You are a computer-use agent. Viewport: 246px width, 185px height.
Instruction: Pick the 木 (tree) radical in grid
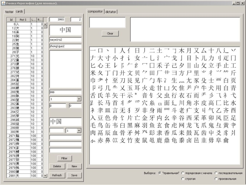[181, 50]
